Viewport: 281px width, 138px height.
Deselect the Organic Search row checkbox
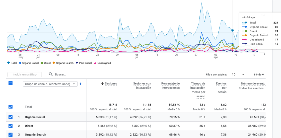click(x=10, y=134)
